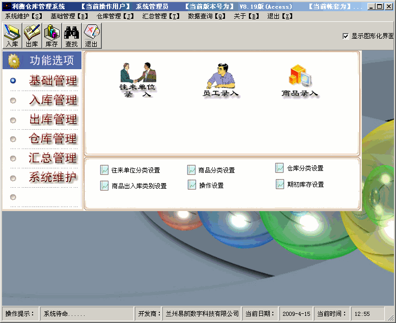Open 员工录入 employee icon
The image size is (396, 323).
[x=221, y=80]
